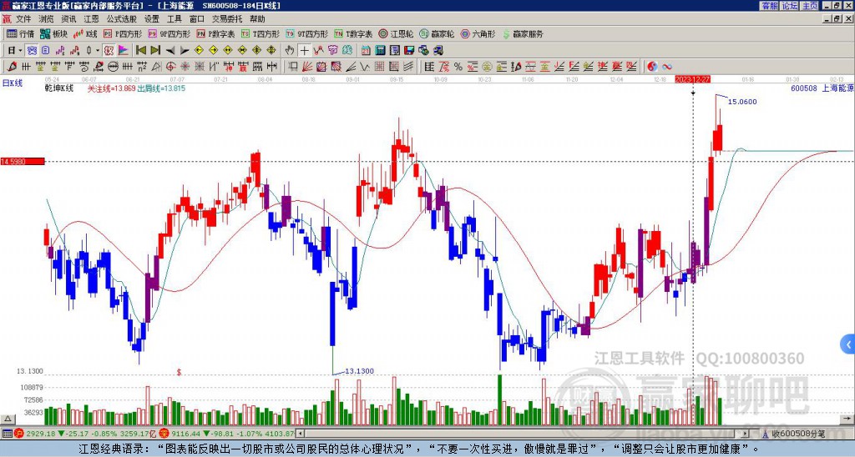Click the 关注线=13.869 indicator text

tap(111, 88)
